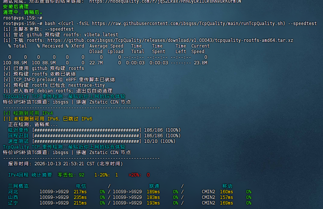
Task: Click the 169ms latency value
Action: coord(226,203)
